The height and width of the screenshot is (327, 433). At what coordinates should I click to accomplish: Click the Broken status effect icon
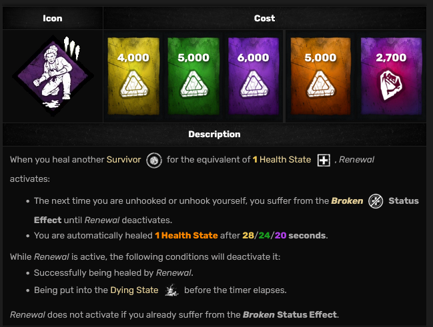pos(376,201)
